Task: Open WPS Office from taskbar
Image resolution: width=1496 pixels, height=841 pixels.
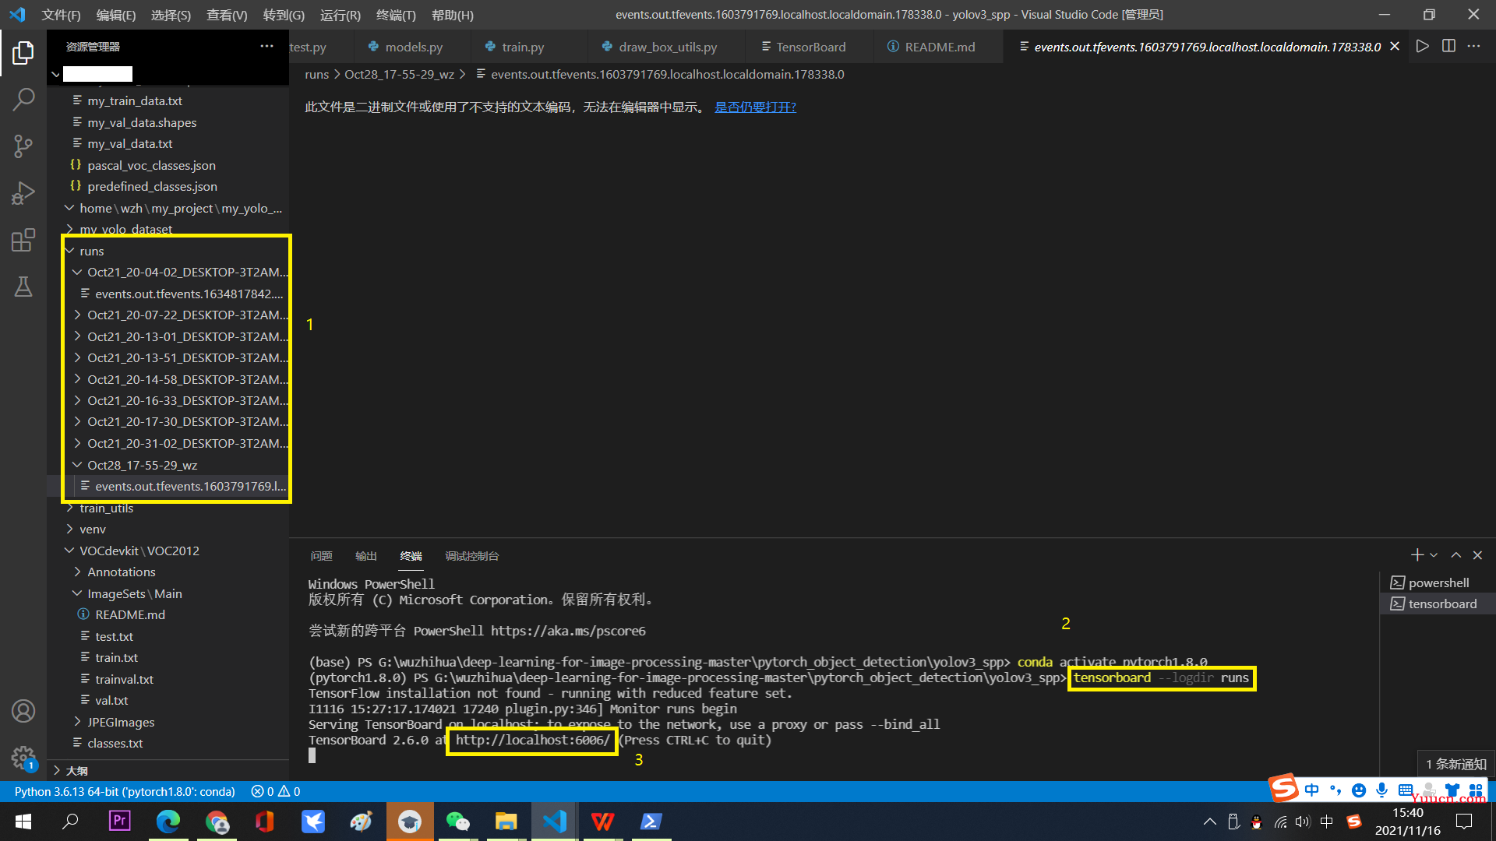Action: (x=602, y=822)
